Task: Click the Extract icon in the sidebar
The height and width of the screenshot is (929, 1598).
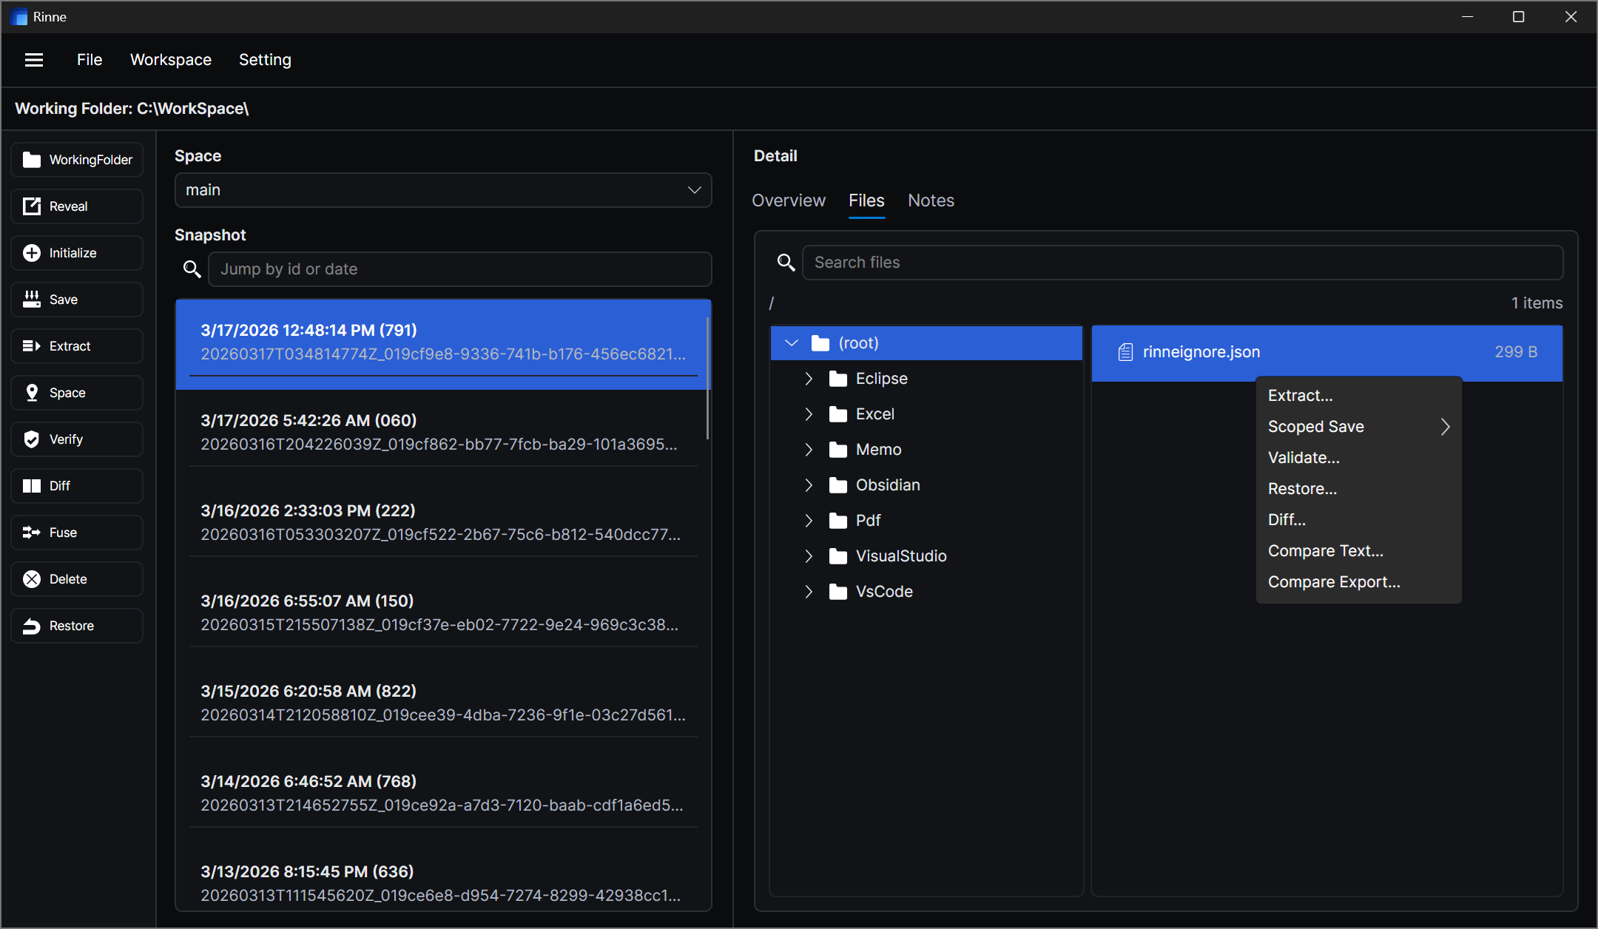Action: pos(33,345)
